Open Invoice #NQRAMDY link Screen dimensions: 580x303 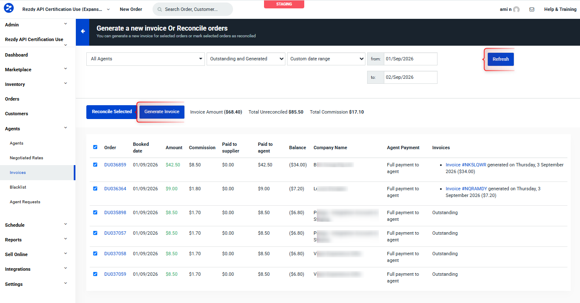pos(466,189)
